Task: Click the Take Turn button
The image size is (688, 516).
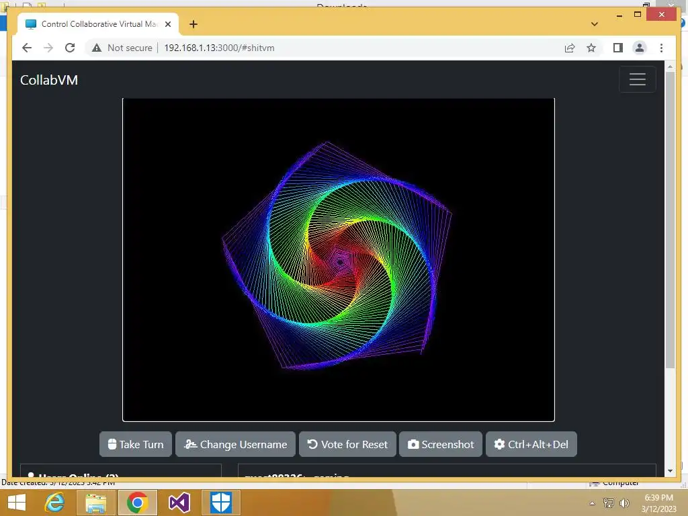Action: (136, 444)
